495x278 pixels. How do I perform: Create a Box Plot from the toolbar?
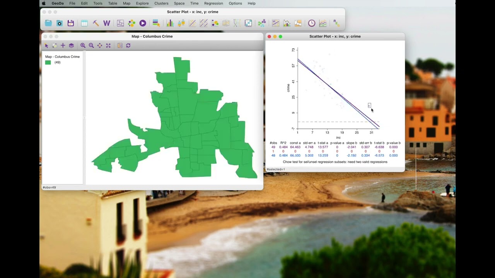(x=181, y=23)
